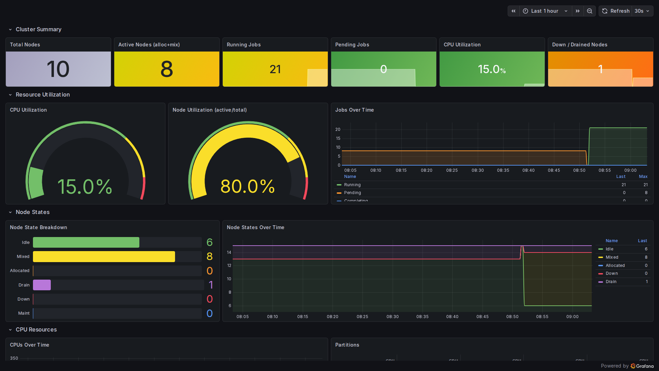
Task: Click the Down row label in breakdown
Action: (23, 299)
